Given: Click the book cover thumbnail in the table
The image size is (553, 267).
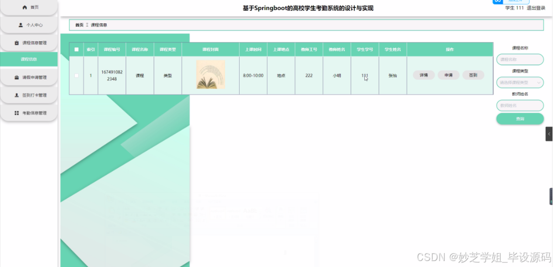Looking at the screenshot, I should pos(211,75).
